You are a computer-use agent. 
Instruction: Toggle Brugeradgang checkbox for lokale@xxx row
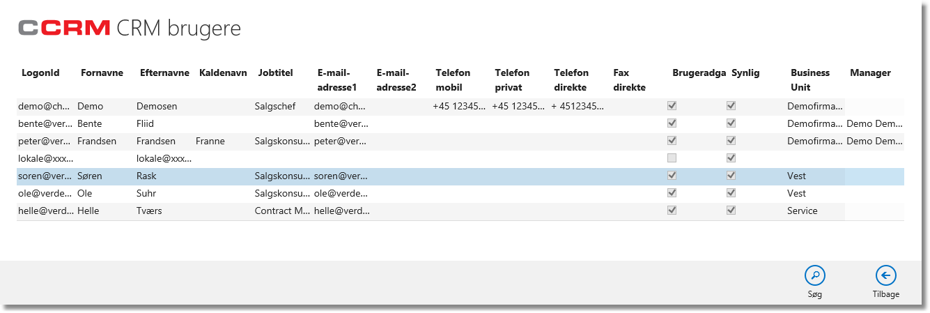672,158
